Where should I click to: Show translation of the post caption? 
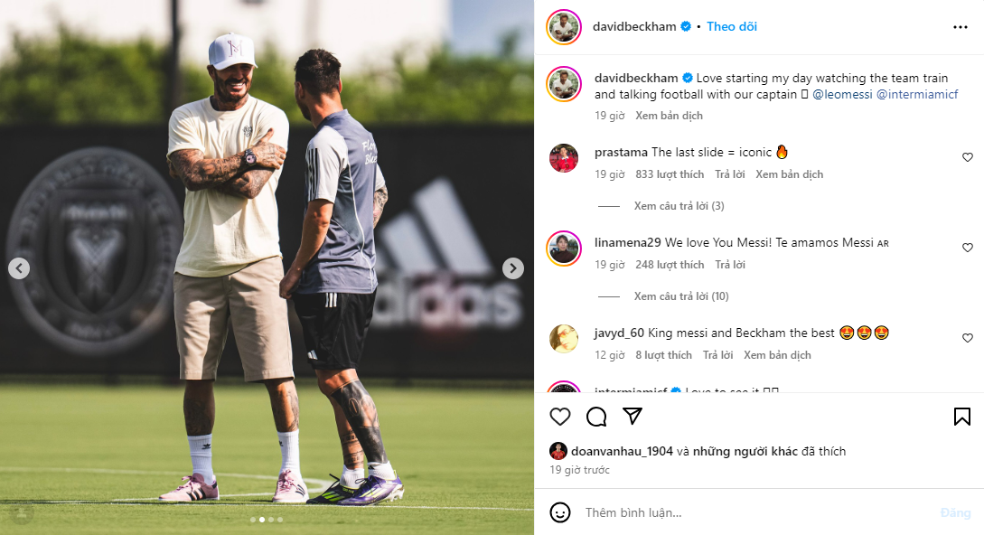tap(669, 116)
